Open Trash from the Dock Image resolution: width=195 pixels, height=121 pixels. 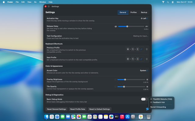click(x=149, y=117)
